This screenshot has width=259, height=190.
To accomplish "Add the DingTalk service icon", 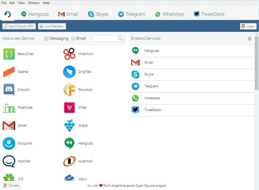I will pyautogui.click(x=69, y=72).
